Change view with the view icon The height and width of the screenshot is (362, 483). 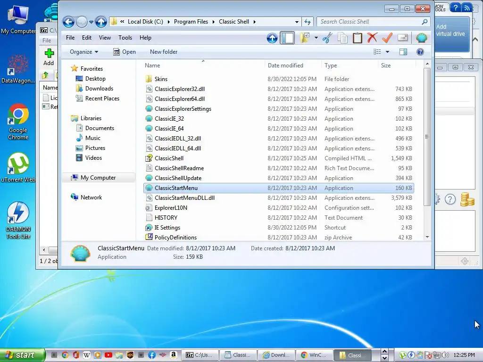[377, 52]
